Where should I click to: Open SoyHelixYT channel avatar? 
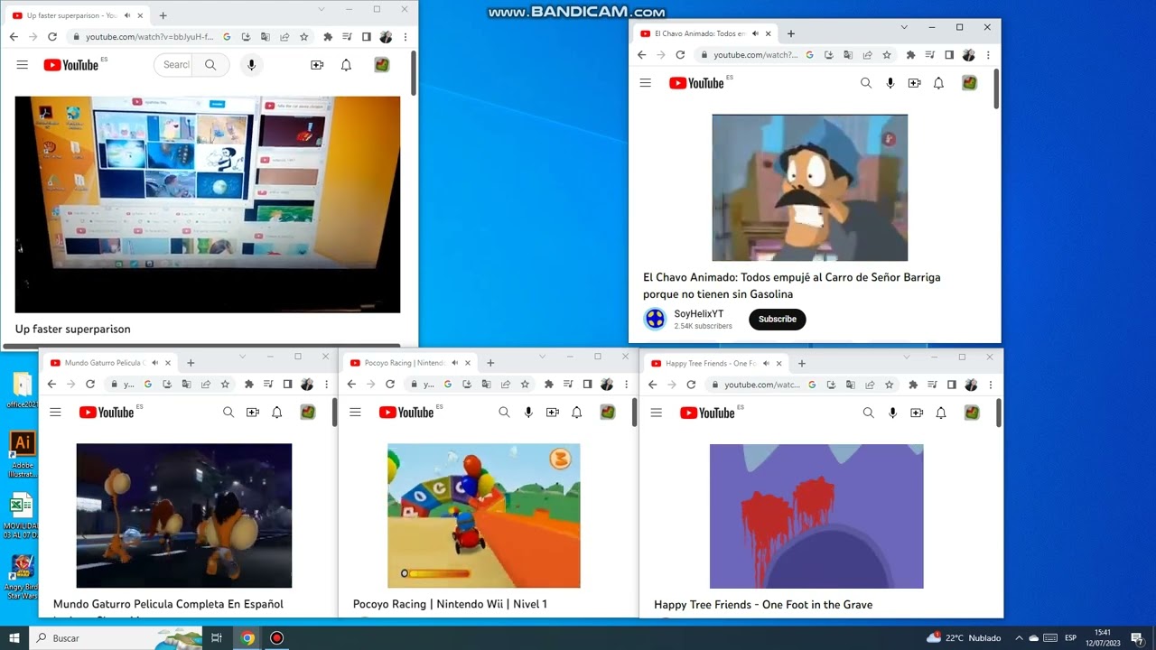pyautogui.click(x=655, y=319)
